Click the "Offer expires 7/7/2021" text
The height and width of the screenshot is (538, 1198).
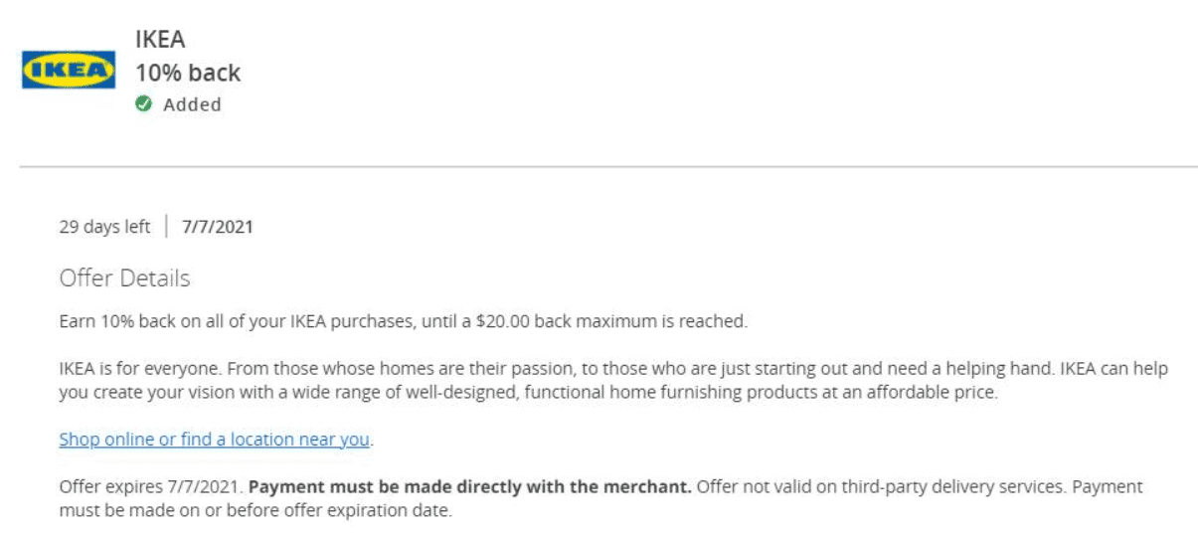[x=150, y=487]
